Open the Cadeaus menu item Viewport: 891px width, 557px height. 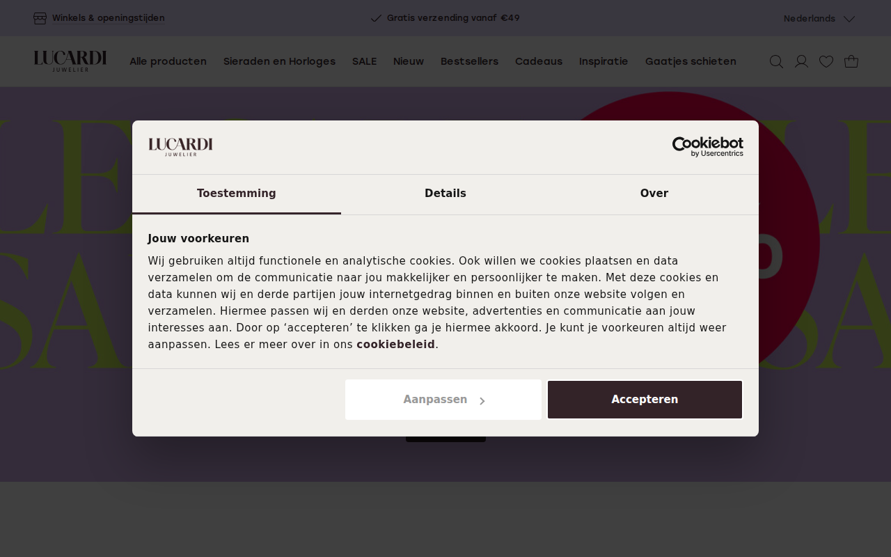[x=539, y=61]
